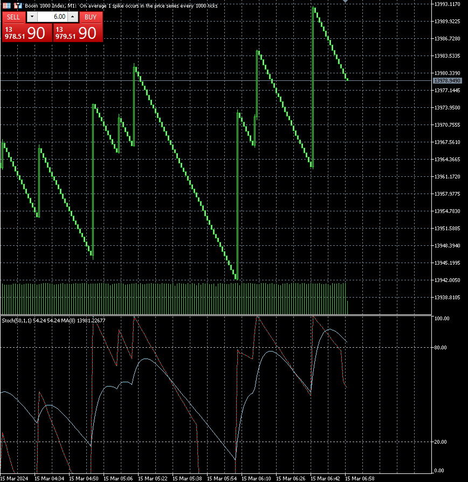Toggle the One Click Trading panel icon

coord(6,5)
